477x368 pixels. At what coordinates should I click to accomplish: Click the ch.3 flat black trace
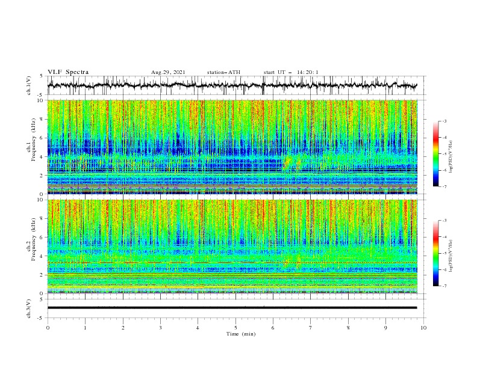[232, 308]
